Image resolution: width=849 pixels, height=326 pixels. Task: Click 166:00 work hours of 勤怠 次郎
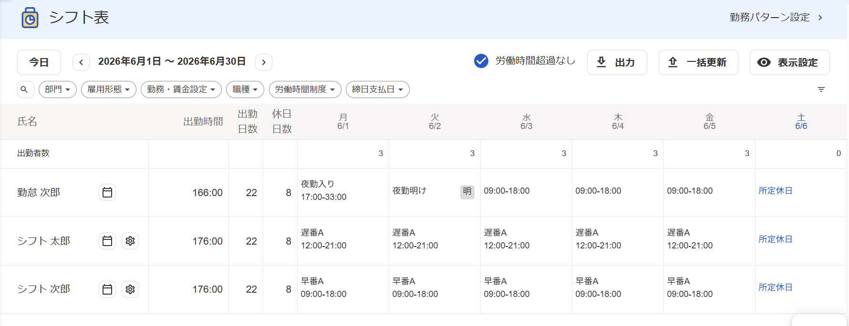pyautogui.click(x=207, y=193)
